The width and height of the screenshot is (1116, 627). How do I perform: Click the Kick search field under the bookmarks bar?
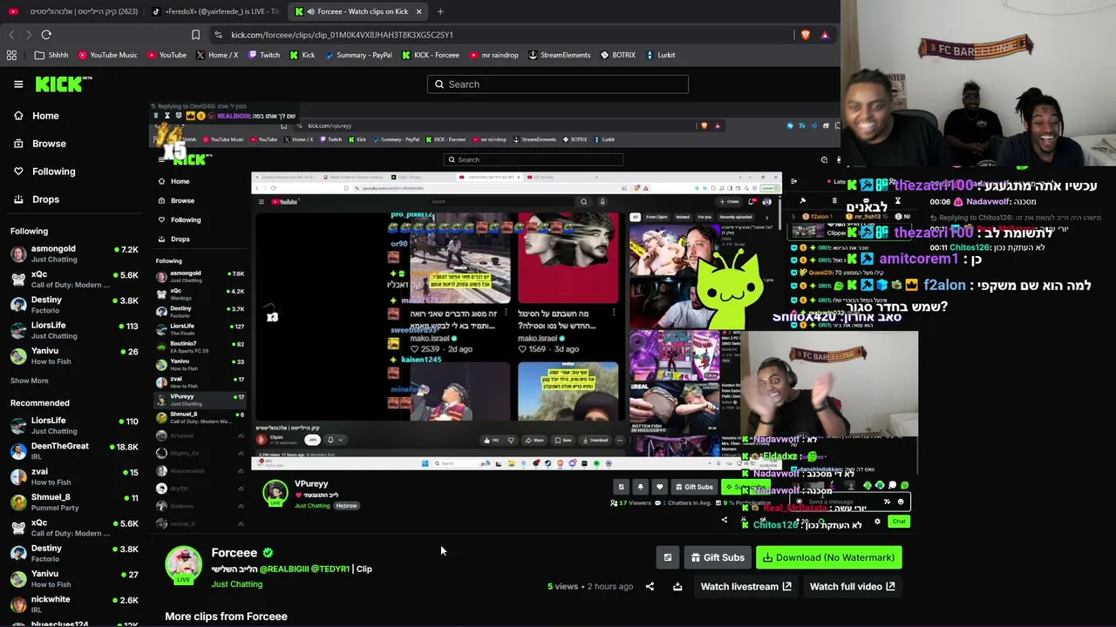558,84
